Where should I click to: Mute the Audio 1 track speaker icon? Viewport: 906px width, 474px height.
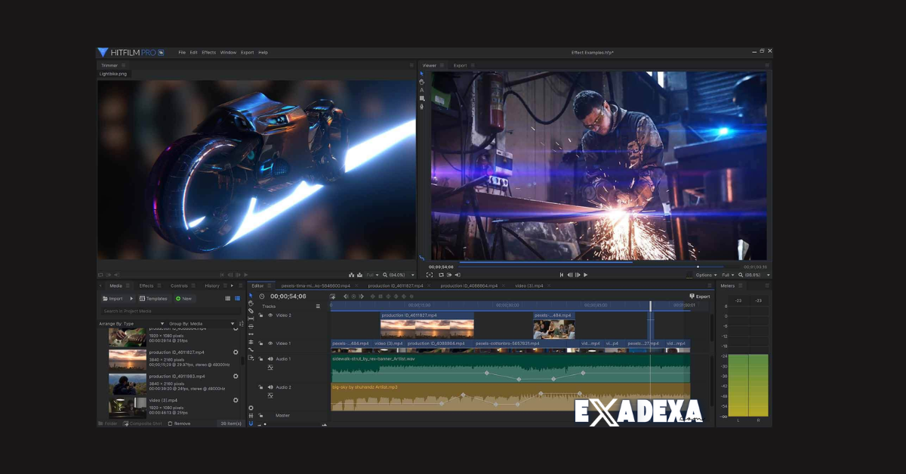point(272,359)
